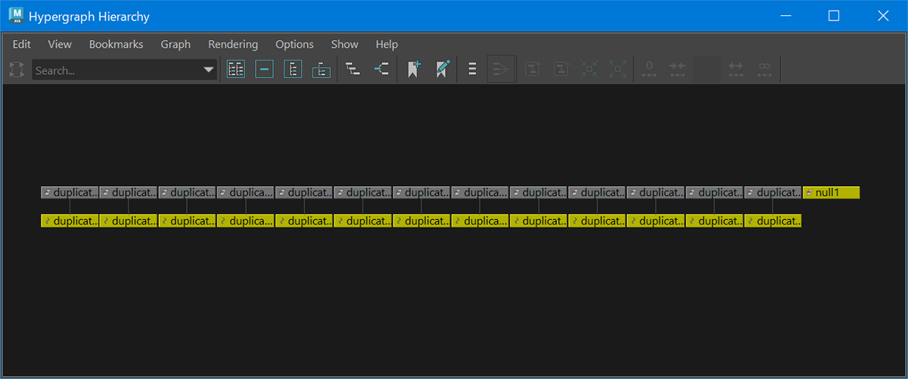This screenshot has height=379, width=908.
Task: Open the Help menu
Action: click(x=387, y=45)
